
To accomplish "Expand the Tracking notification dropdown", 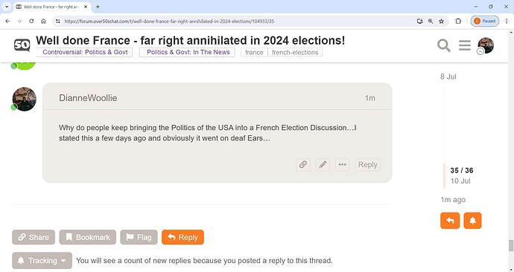I will pyautogui.click(x=42, y=261).
